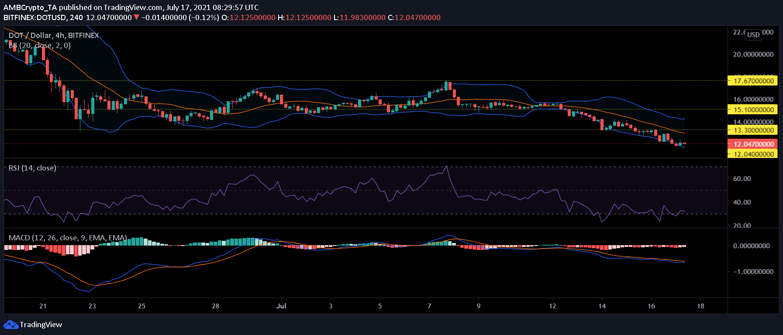Viewport: 783px width, 335px height.
Task: Click the 20.00000000 price axis tick
Action: [753, 54]
